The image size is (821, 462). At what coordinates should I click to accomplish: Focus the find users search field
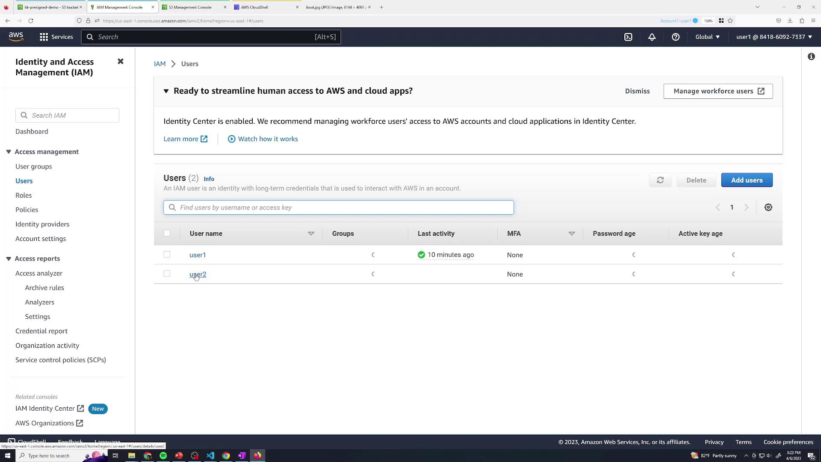click(338, 207)
